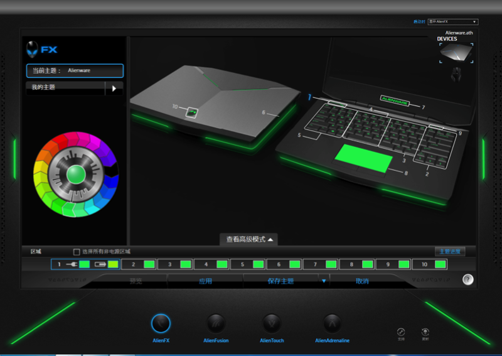Choose cyan on the color wheel
This screenshot has width=502, height=356.
point(93,207)
